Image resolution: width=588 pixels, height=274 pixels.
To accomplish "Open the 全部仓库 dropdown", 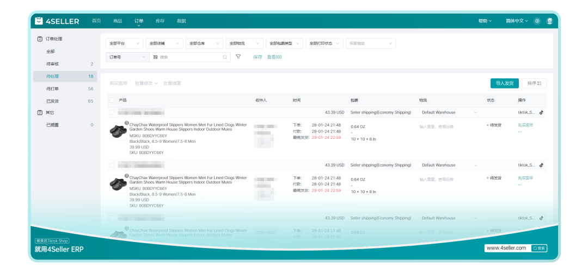I will click(204, 43).
